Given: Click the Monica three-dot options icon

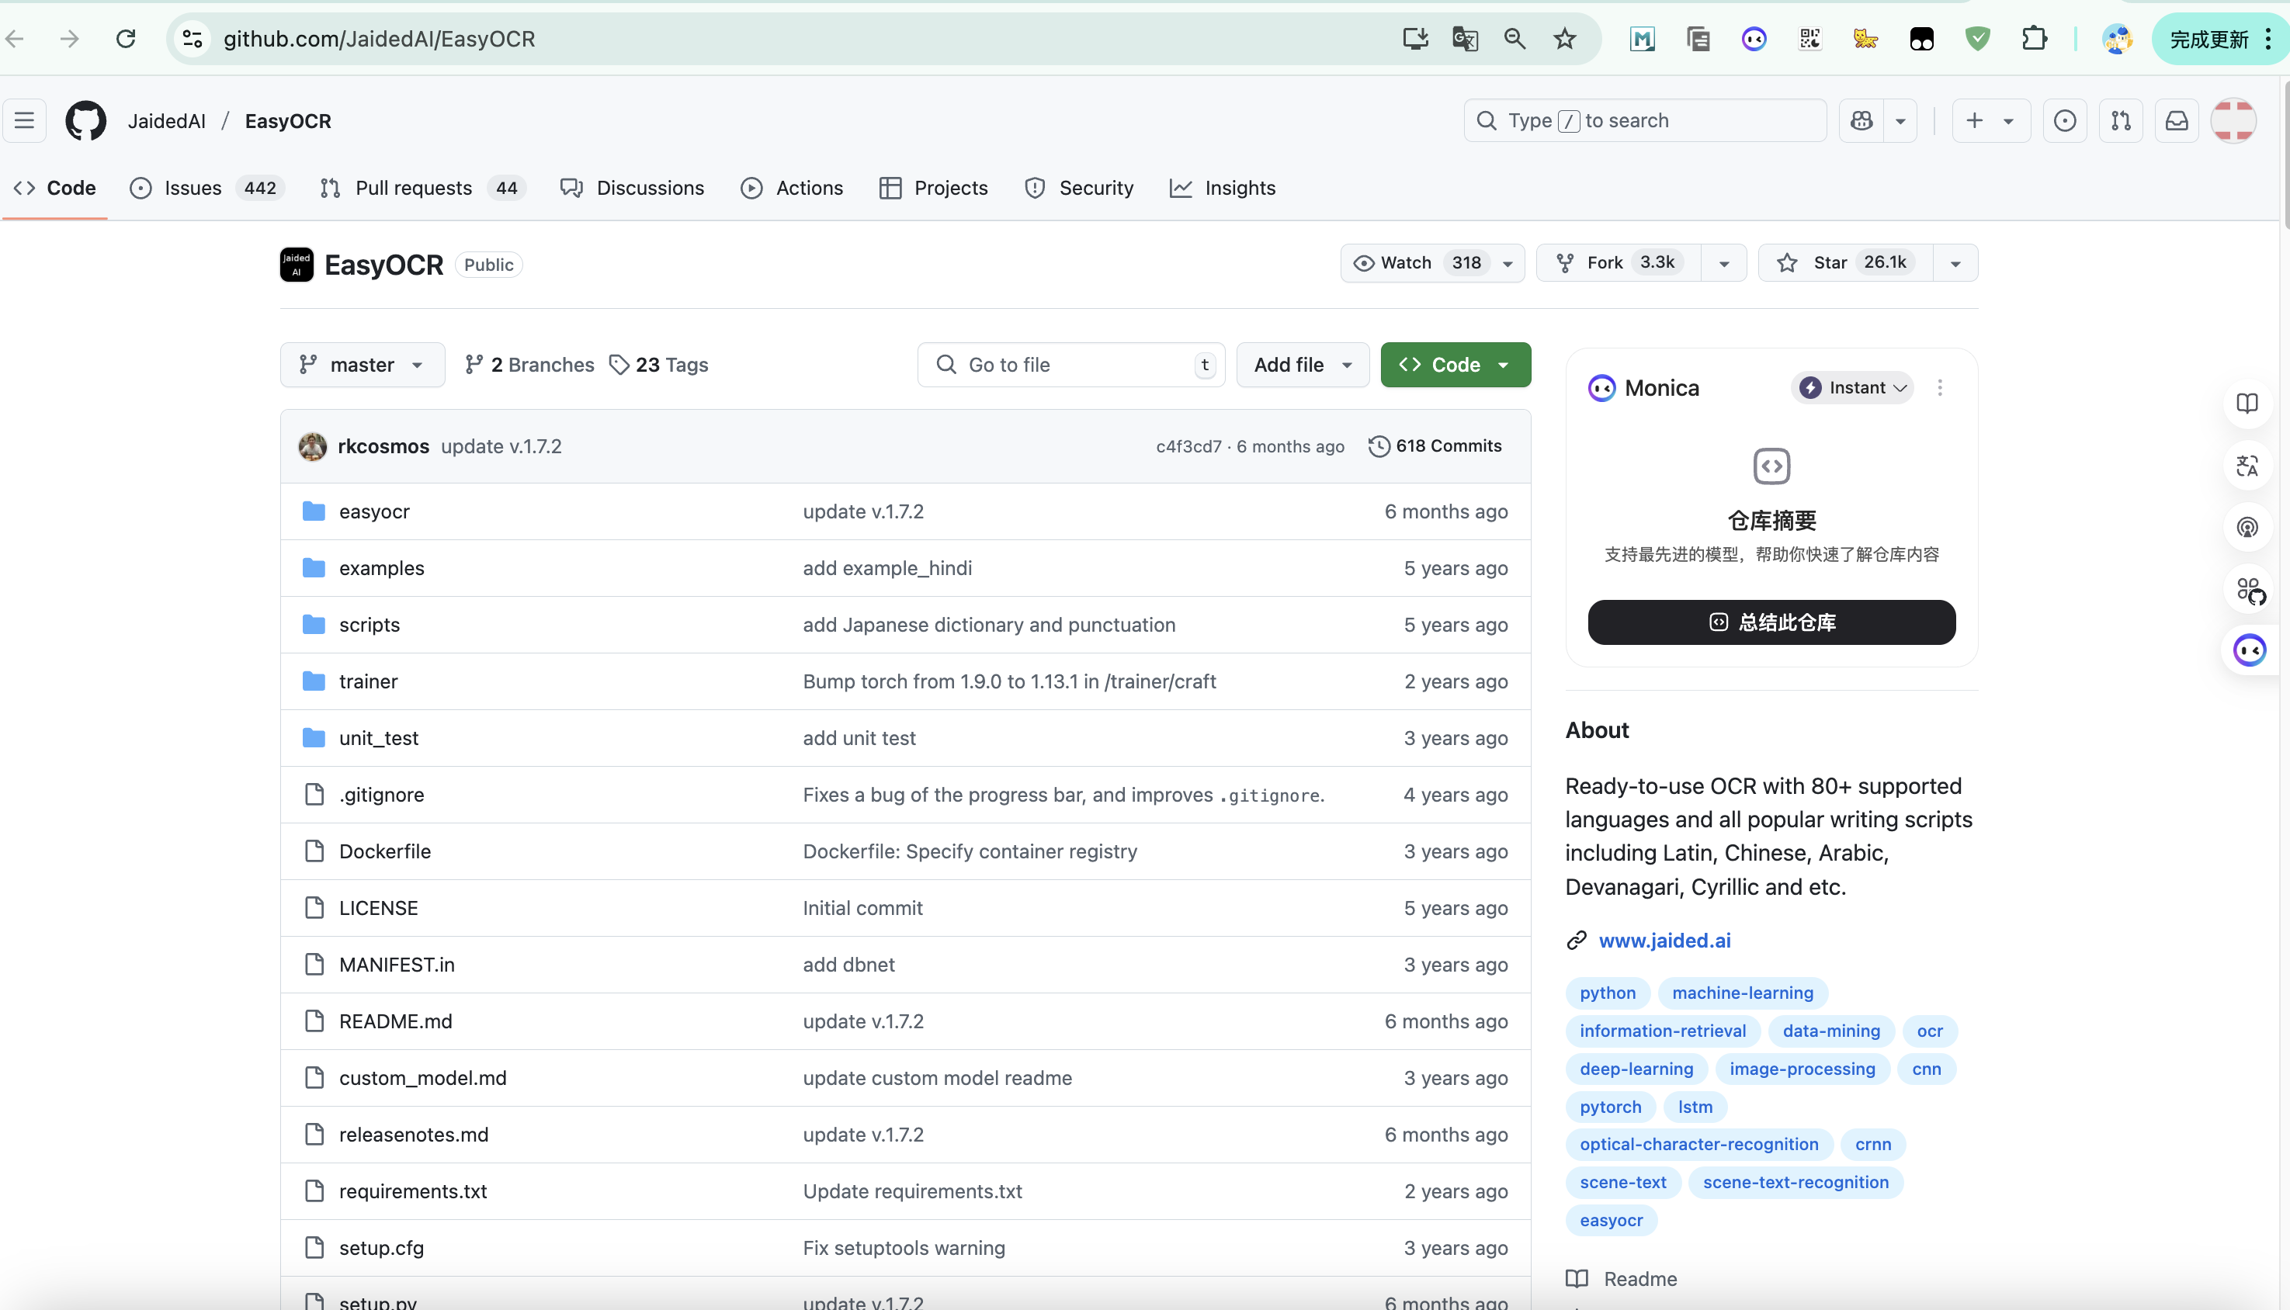Looking at the screenshot, I should (x=1939, y=388).
